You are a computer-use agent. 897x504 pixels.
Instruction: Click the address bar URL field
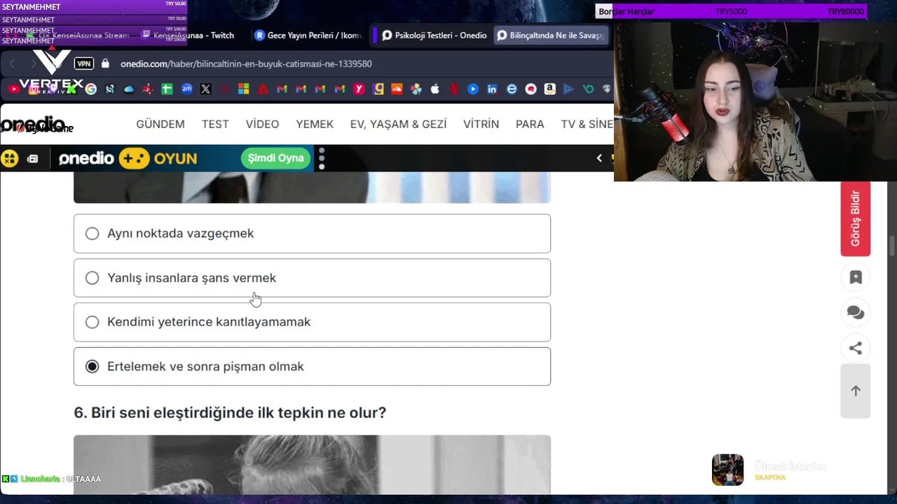(245, 64)
